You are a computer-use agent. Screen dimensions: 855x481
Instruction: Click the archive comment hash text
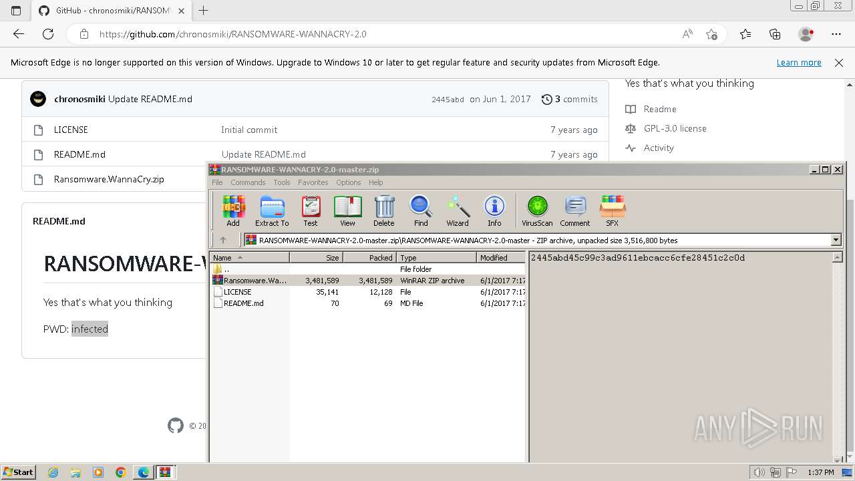pyautogui.click(x=638, y=258)
